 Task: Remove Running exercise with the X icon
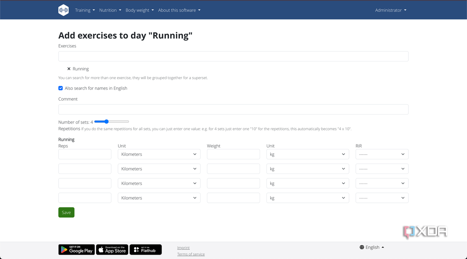pos(69,69)
